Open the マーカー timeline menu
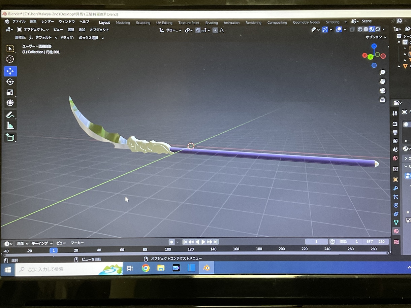Screen dimensions: 411x308 coord(77,243)
